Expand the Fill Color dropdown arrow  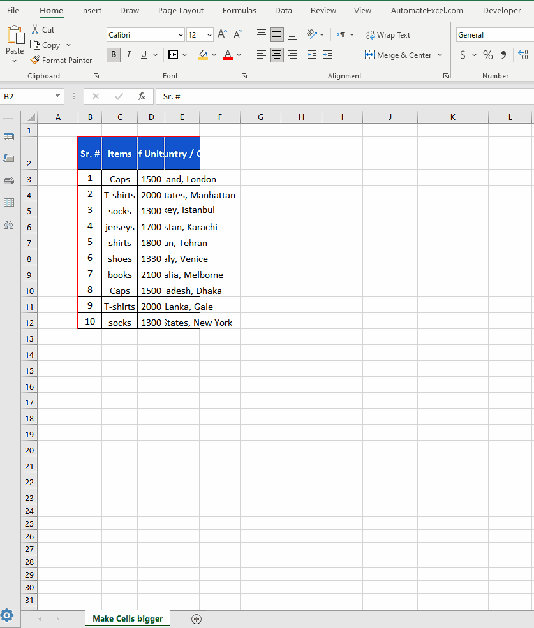[x=214, y=55]
